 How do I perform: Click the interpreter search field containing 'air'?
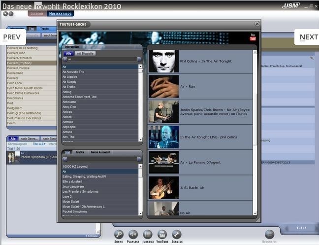[102, 59]
